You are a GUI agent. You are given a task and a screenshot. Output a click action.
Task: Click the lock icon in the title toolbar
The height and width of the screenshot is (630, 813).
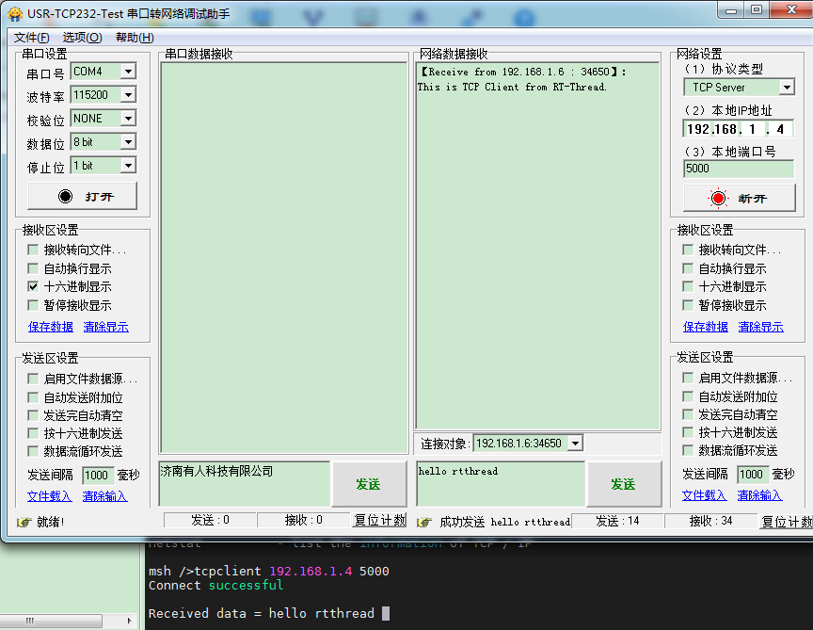[x=419, y=17]
